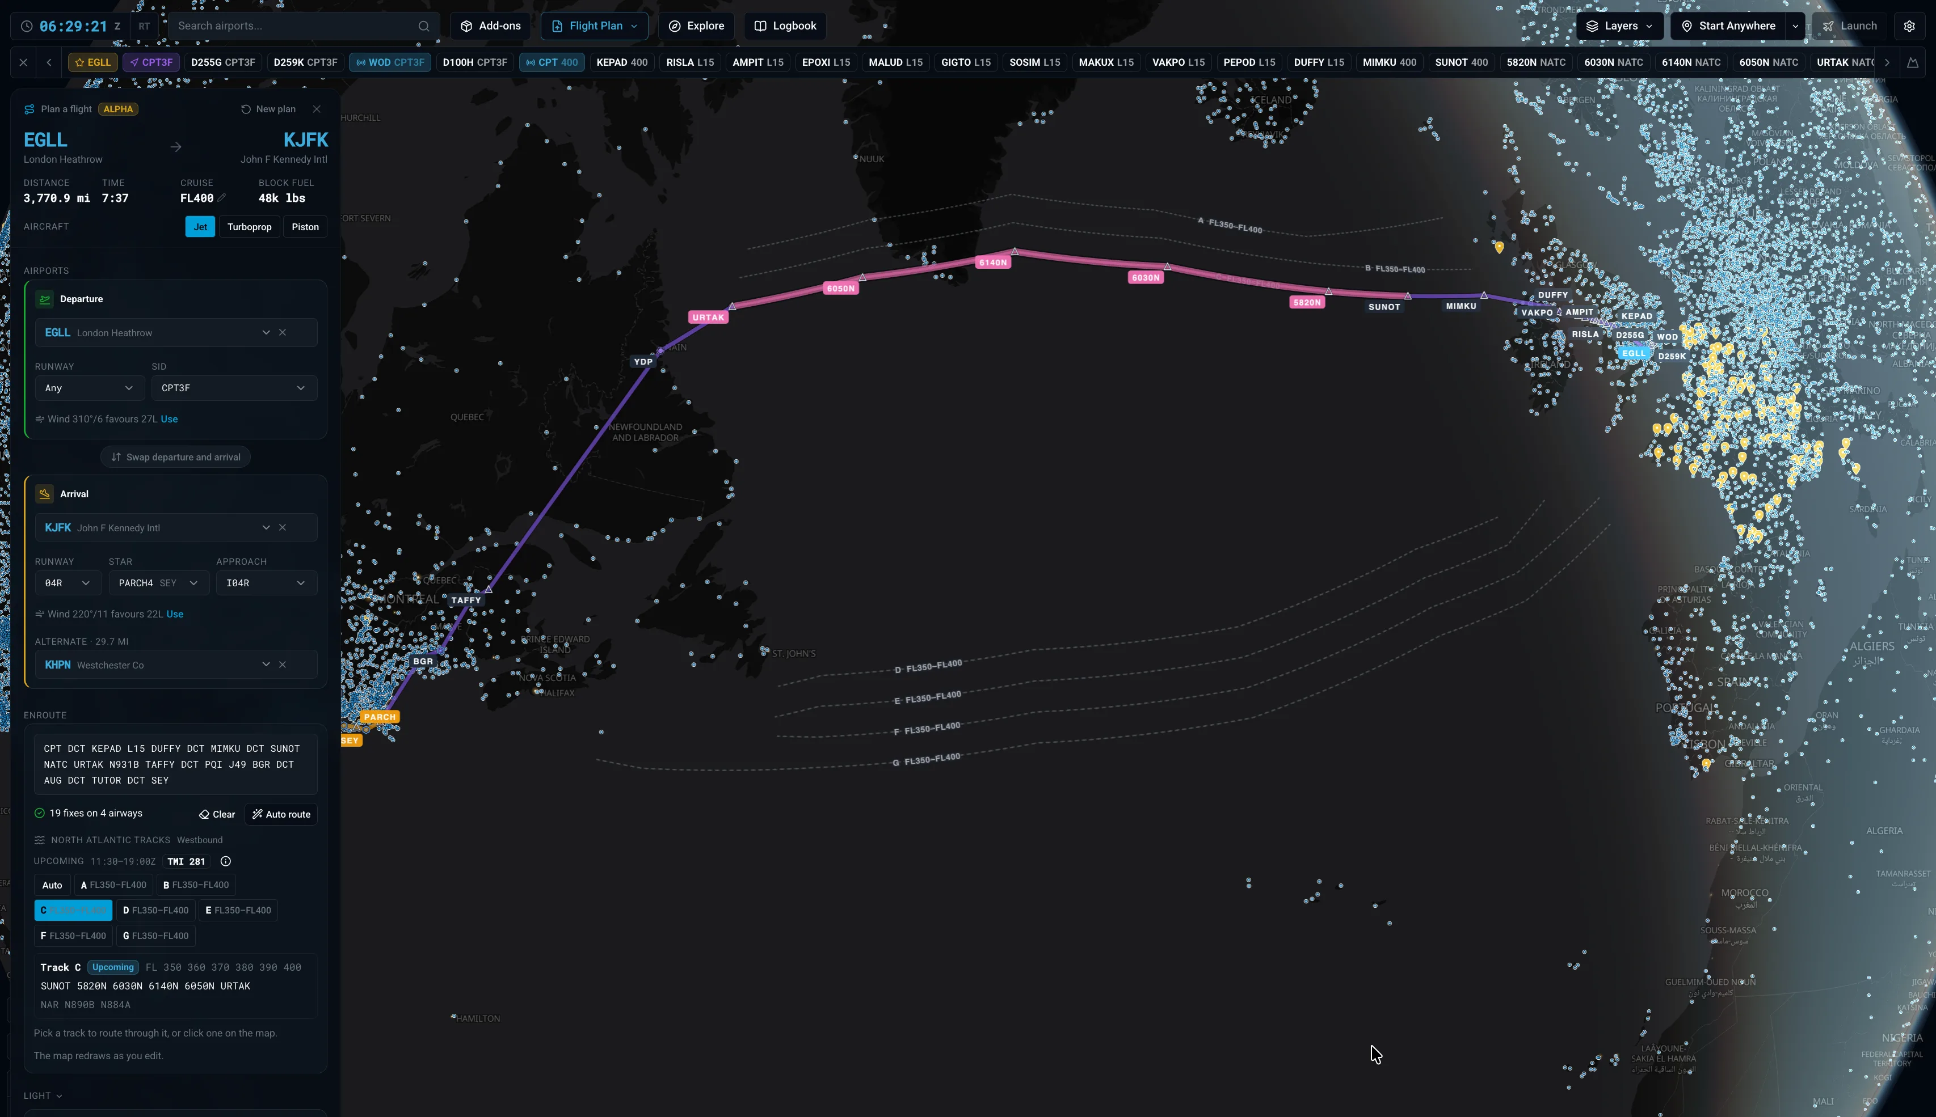
Task: Select Jet aircraft type
Action: (200, 227)
